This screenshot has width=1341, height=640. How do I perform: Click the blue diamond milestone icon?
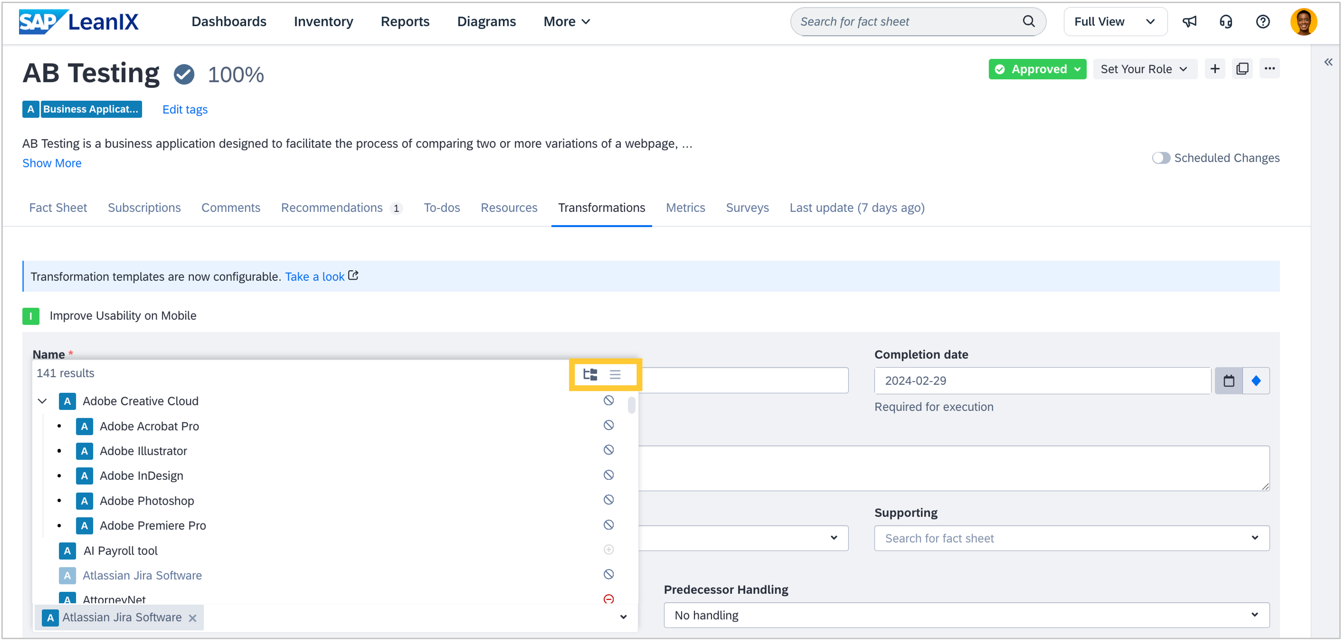tap(1256, 381)
